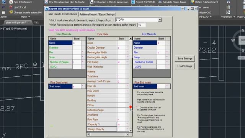Click Excel cell for End Invert

161,86
